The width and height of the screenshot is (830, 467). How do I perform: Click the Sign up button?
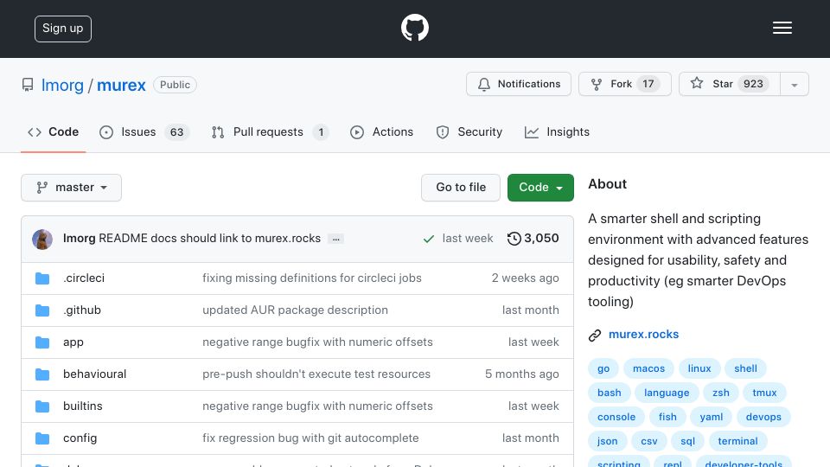63,29
